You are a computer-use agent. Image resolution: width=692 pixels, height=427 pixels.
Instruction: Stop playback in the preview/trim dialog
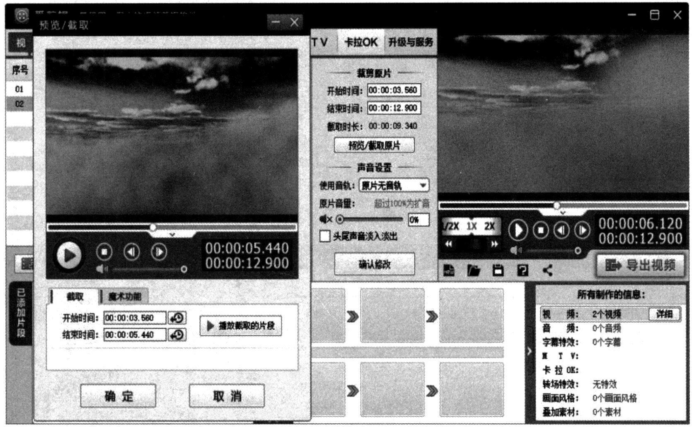[x=104, y=252]
